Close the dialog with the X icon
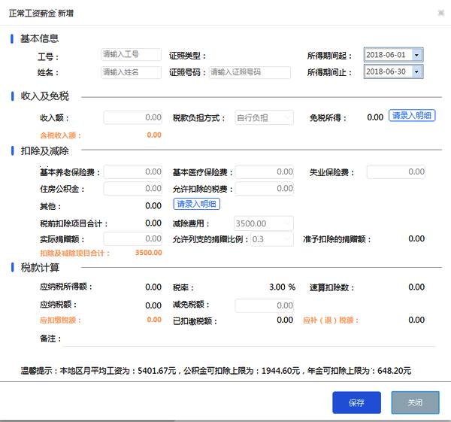 [440, 14]
